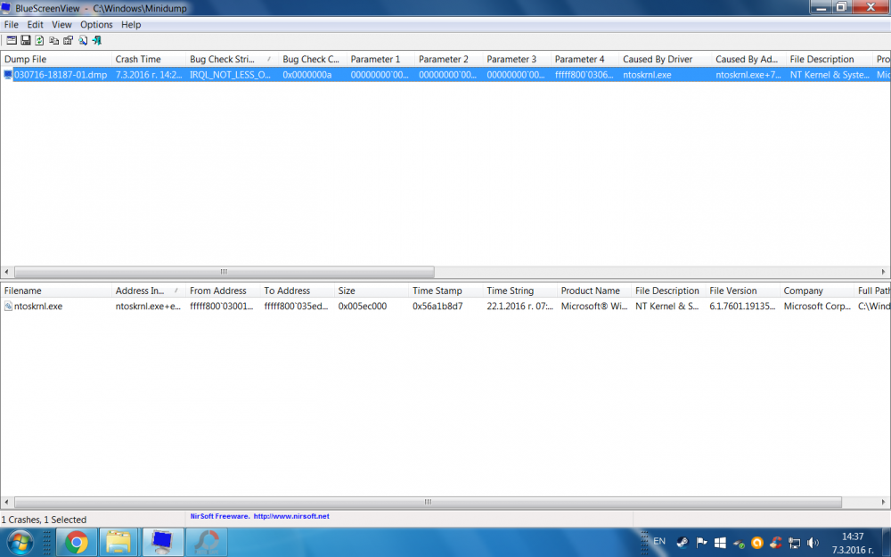Click the Microsoft Corp... company cell

(x=816, y=306)
